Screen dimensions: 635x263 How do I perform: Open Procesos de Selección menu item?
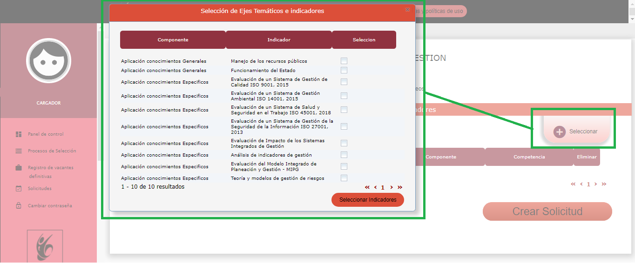52,151
